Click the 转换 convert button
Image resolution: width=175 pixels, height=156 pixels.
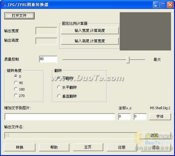pyautogui.click(x=20, y=147)
